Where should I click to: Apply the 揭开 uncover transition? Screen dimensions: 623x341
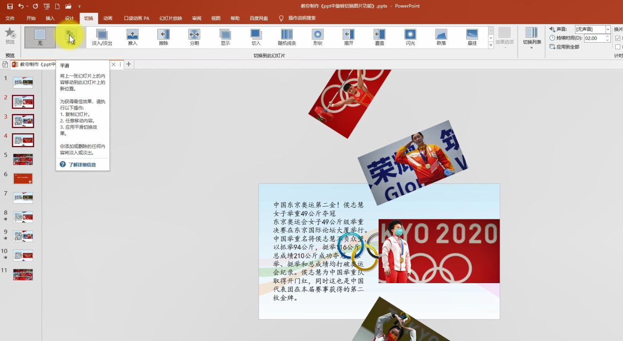point(349,37)
